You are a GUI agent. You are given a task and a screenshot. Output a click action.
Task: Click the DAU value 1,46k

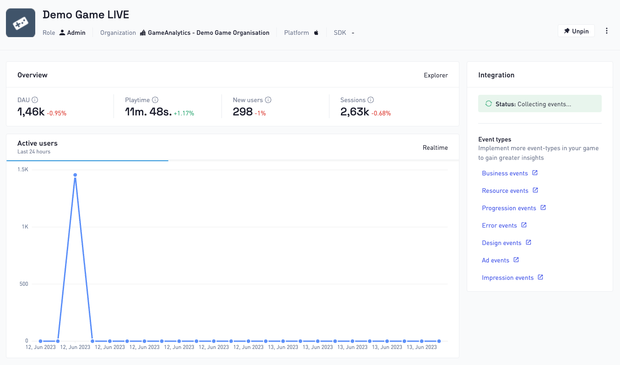31,111
